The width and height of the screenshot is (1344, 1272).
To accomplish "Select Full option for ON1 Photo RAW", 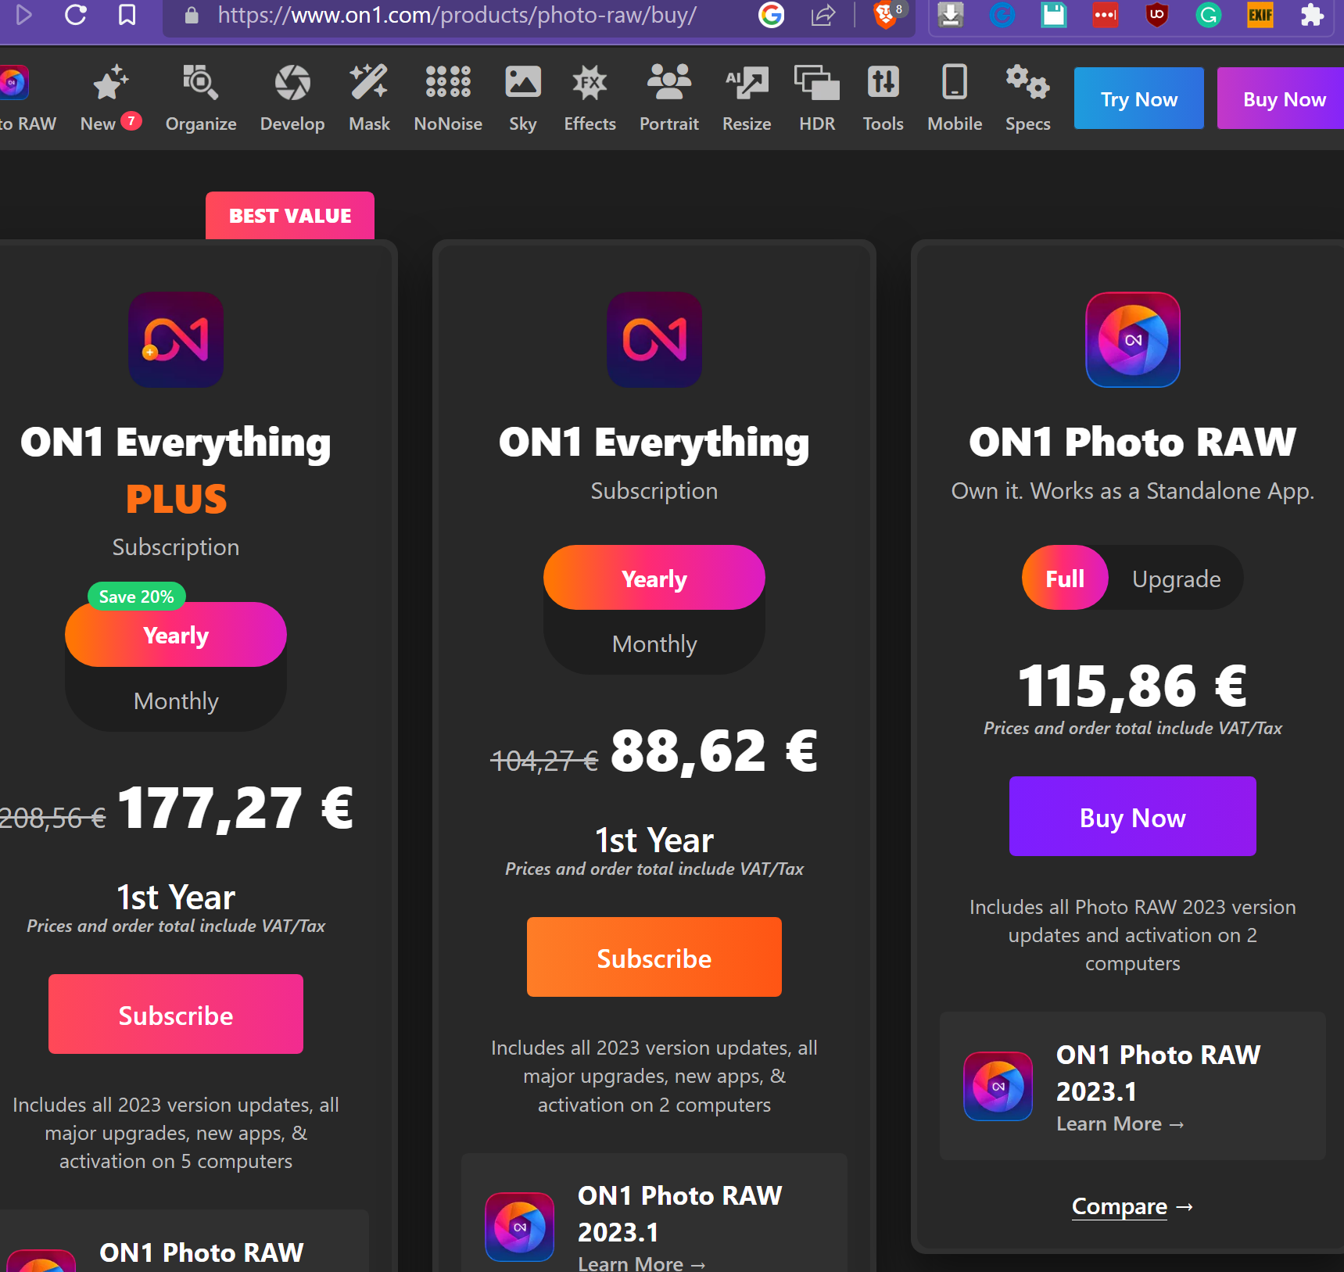I will click(x=1065, y=579).
